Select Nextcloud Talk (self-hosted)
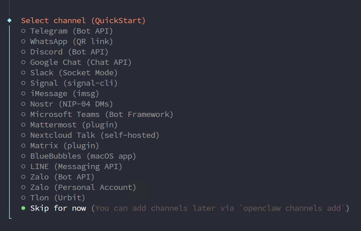Screen dimensions: 361x231 pyautogui.click(x=94, y=135)
